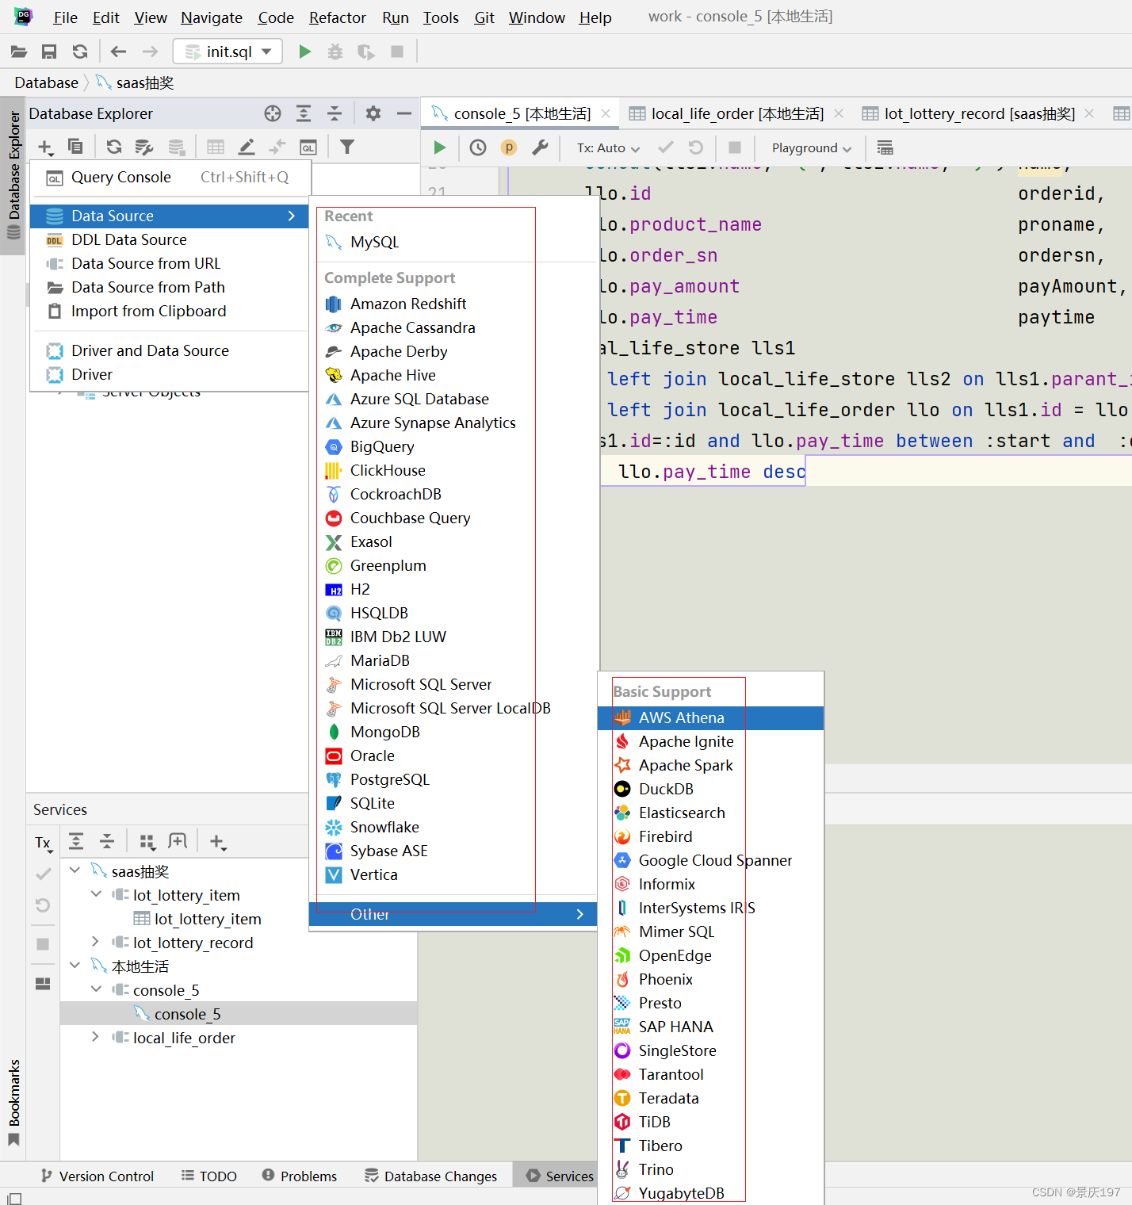Switch to local_life_order editor tab

737,113
